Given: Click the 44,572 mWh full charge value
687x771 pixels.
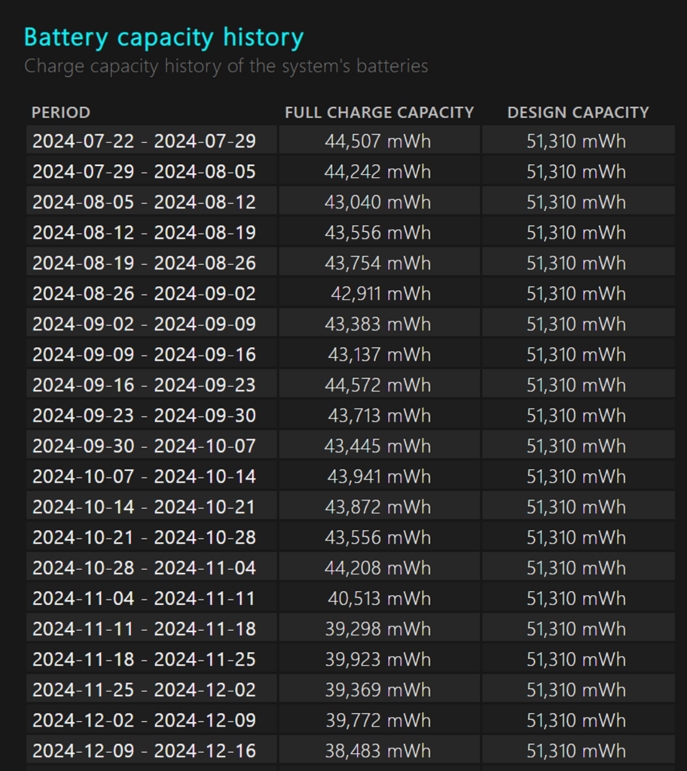Looking at the screenshot, I should [x=378, y=385].
